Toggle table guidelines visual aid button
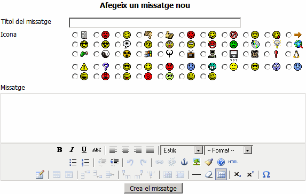The width and height of the screenshot is (306, 194). pos(221,174)
